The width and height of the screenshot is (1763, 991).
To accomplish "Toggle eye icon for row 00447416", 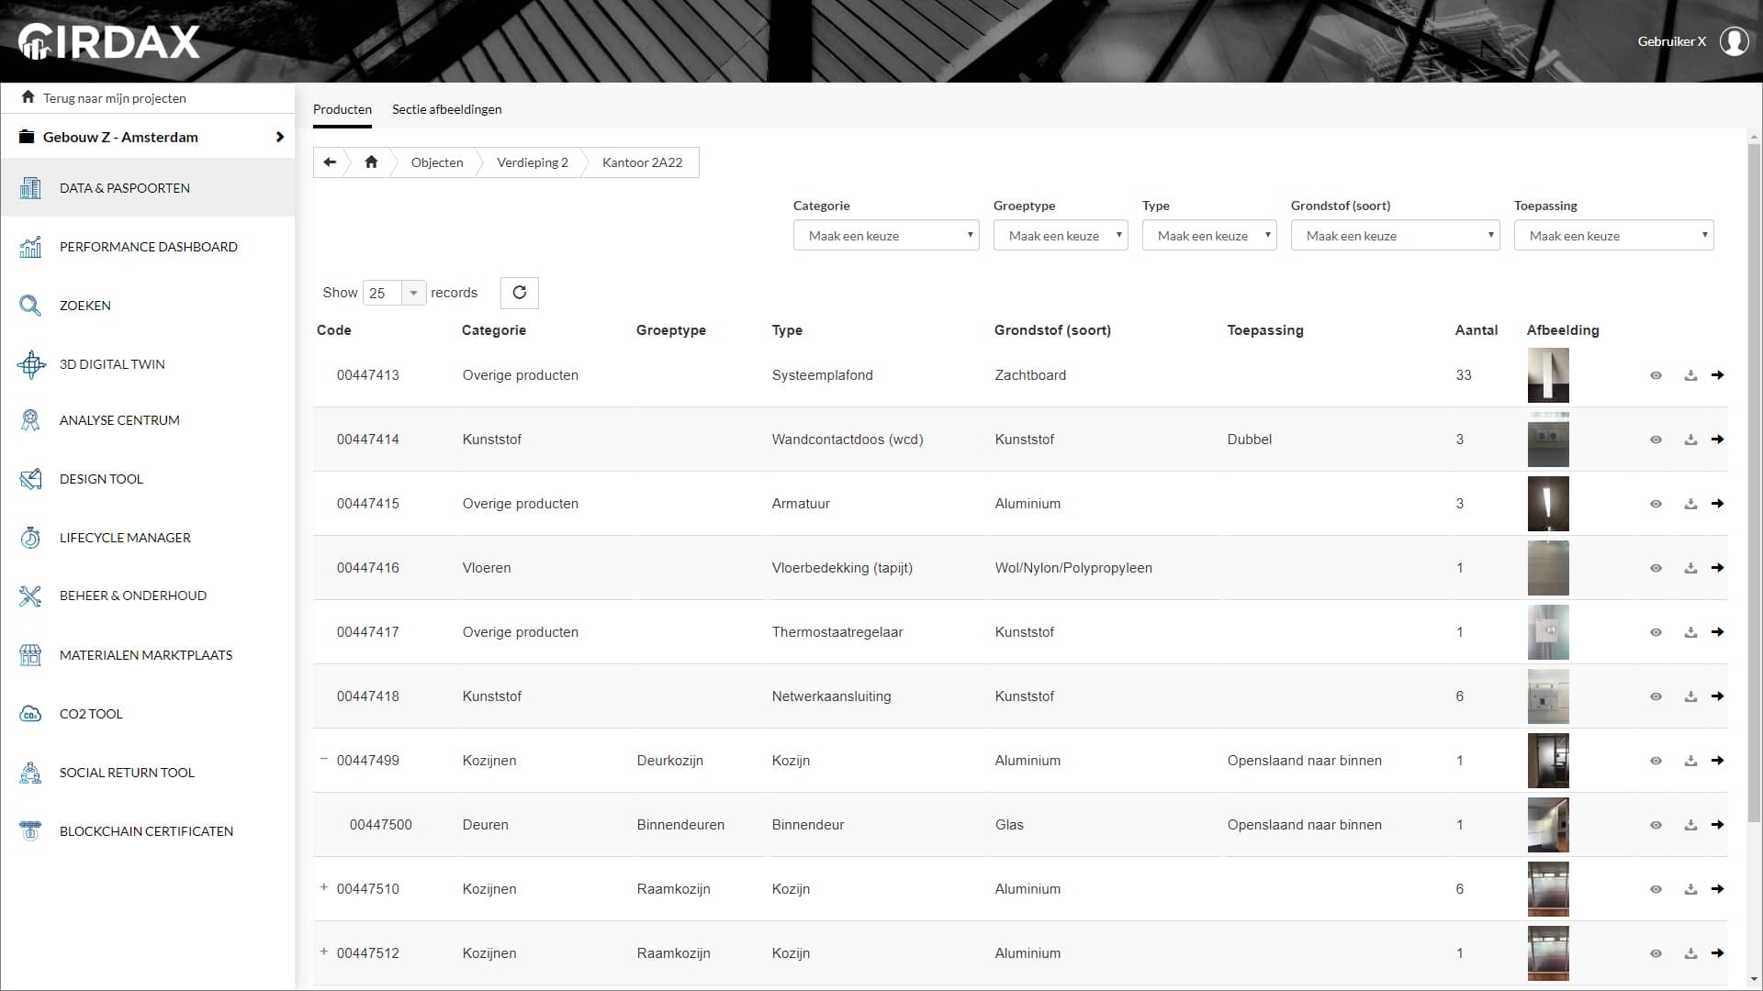I will [1656, 568].
